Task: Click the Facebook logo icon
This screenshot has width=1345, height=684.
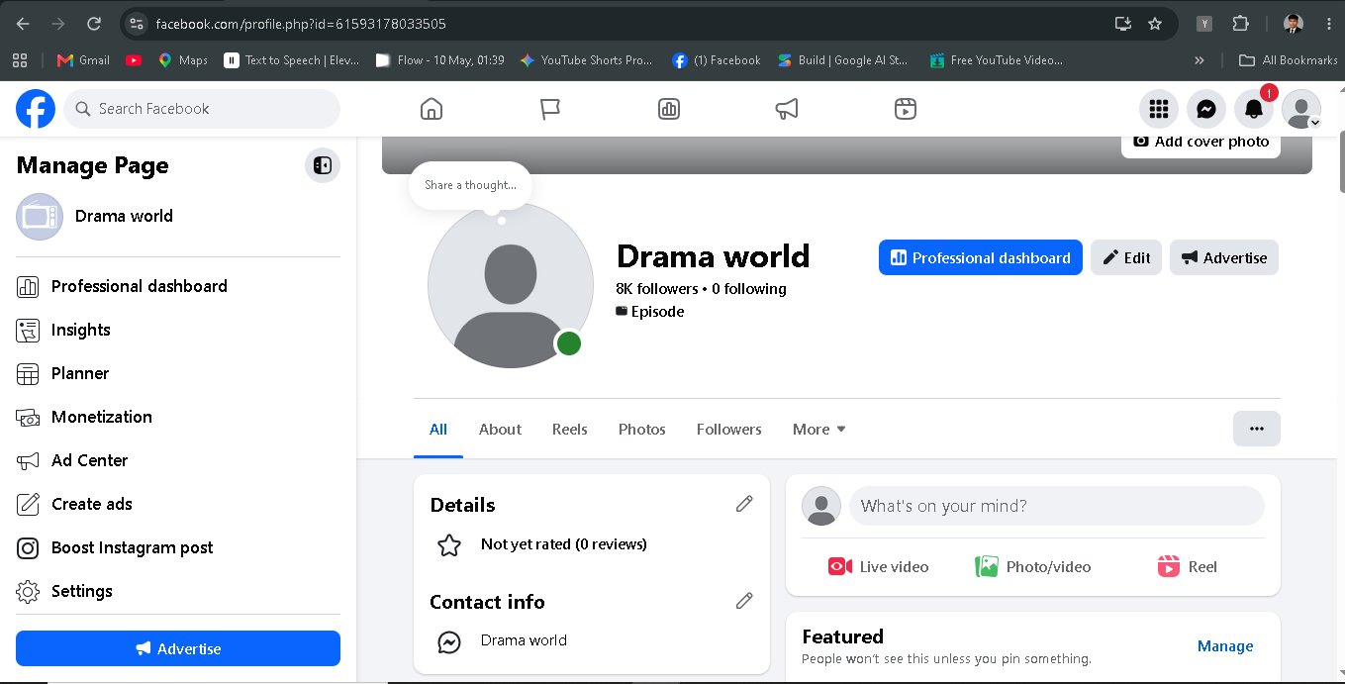Action: click(36, 109)
